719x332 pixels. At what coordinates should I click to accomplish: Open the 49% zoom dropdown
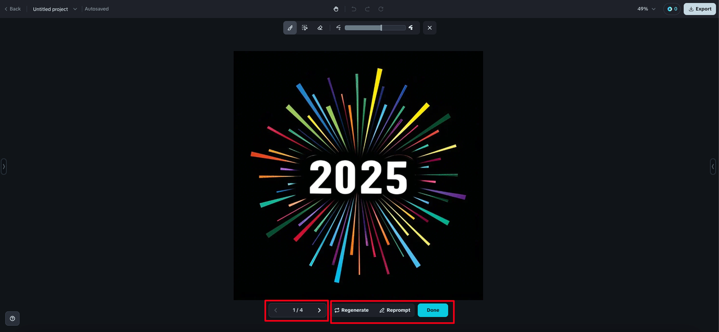point(647,9)
